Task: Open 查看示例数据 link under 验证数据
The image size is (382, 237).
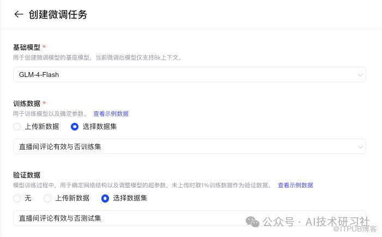Action: pyautogui.click(x=295, y=185)
